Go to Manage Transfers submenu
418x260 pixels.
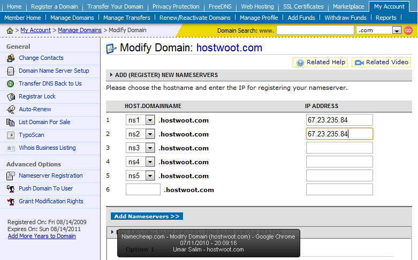pyautogui.click(x=127, y=18)
